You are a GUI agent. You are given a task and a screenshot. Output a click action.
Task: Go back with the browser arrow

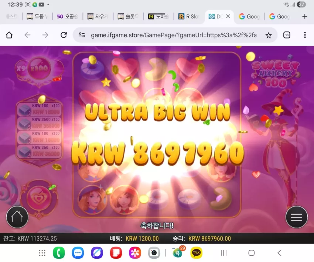[x=27, y=35]
